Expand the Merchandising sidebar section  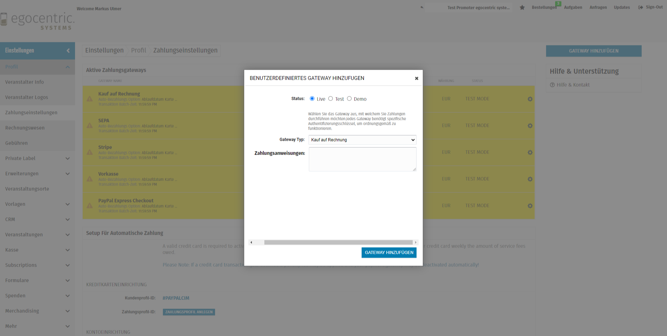67,311
